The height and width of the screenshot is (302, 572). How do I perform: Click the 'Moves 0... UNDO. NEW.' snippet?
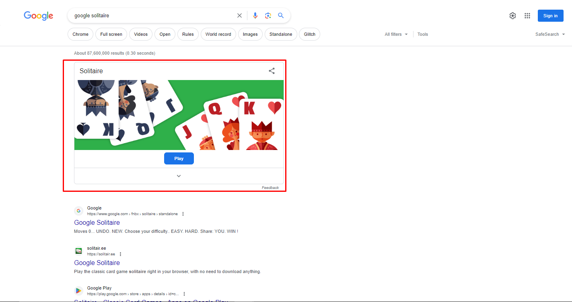click(156, 231)
